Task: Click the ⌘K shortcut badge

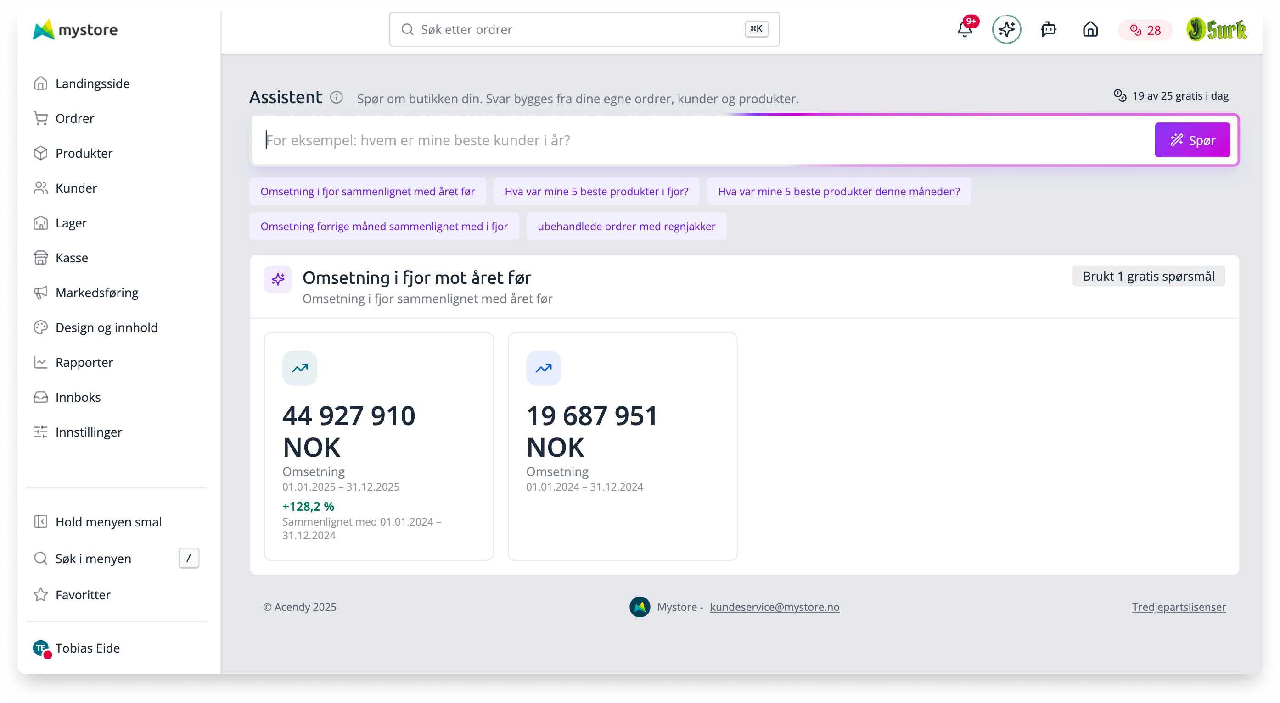Action: tap(756, 29)
